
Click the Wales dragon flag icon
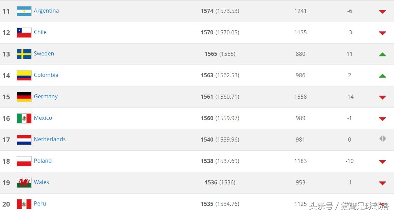tap(24, 183)
